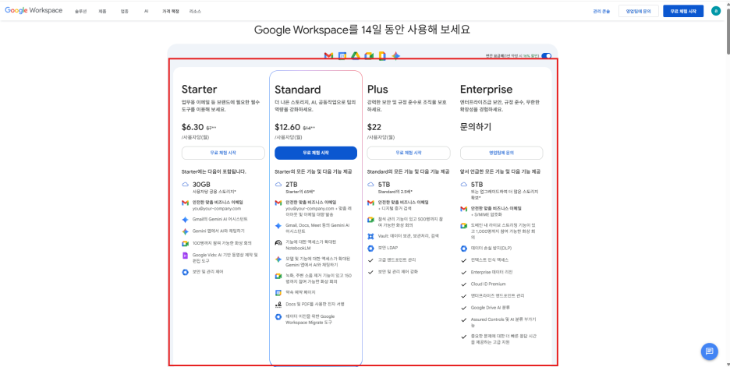The image size is (730, 367).
Task: Click the 문의하기 Enterprise price text
Action: click(476, 126)
